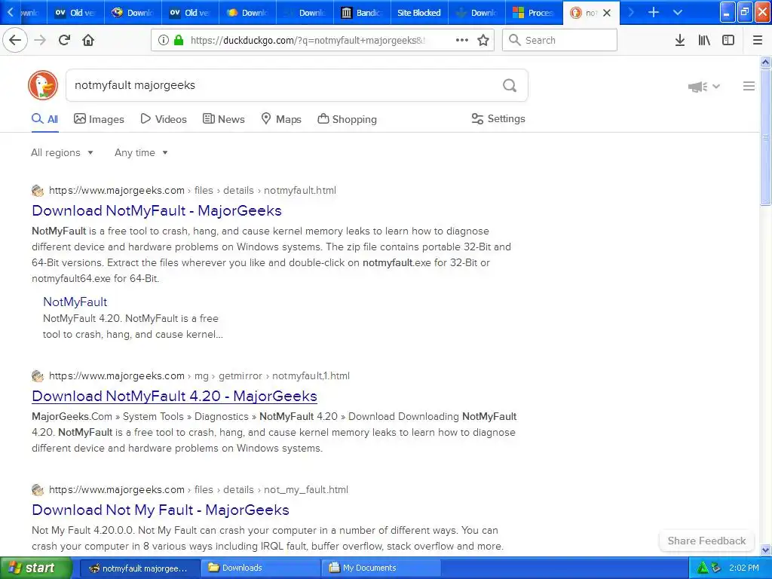This screenshot has width=772, height=579.
Task: Bookmark this page with the star
Action: (x=483, y=40)
